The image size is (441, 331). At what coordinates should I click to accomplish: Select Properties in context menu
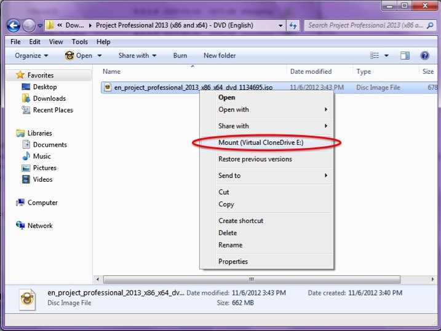pyautogui.click(x=233, y=262)
